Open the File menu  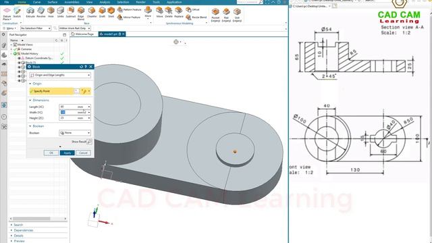pos(6,2)
